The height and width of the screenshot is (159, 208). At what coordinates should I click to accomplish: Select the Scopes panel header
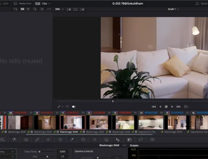[134, 145]
